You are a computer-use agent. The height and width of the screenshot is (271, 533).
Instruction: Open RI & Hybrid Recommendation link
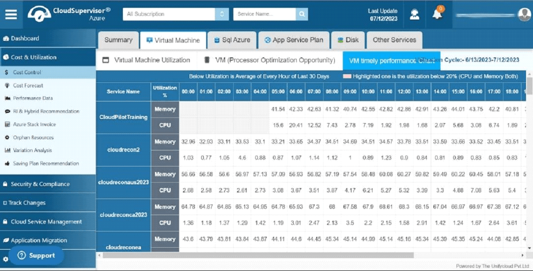pyautogui.click(x=46, y=112)
